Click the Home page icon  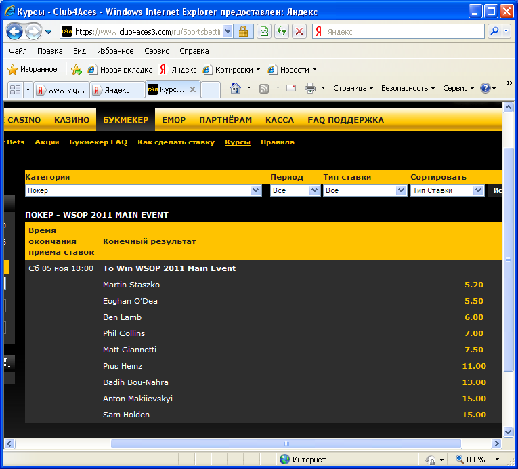236,88
